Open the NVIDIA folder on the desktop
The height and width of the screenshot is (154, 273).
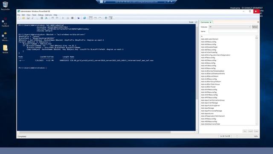(5, 49)
